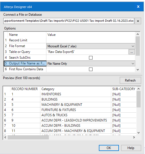Click the preview vertical scrollbar thumb
145x154 pixels.
coord(138,99)
